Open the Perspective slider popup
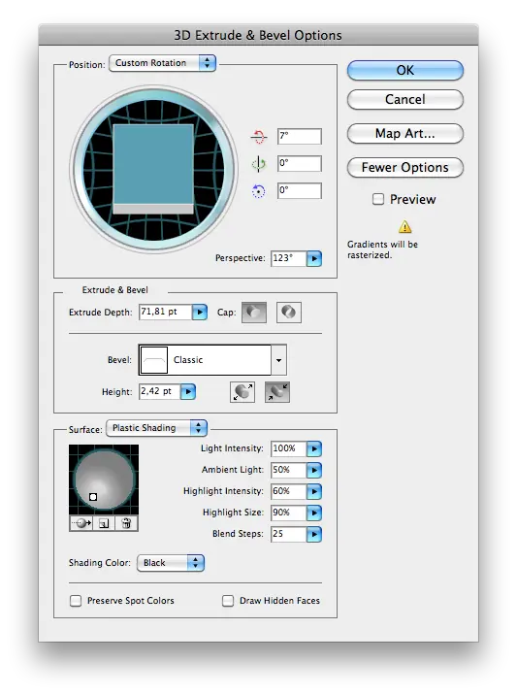 click(314, 258)
